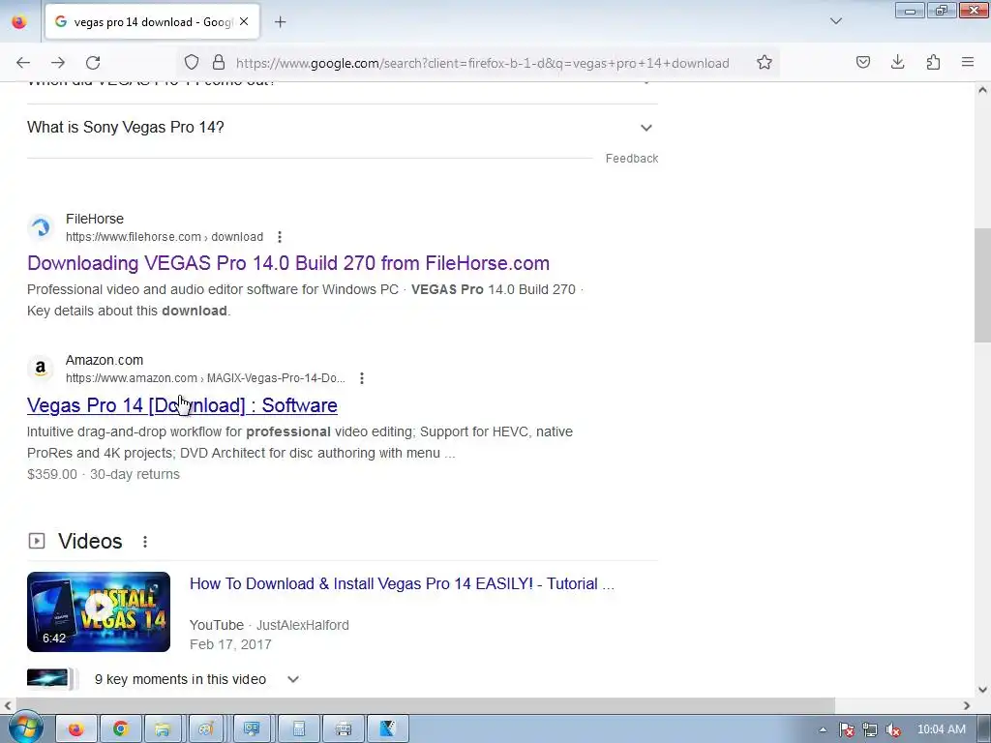
Task: Open more options for the FileHorse result
Action: coord(280,237)
